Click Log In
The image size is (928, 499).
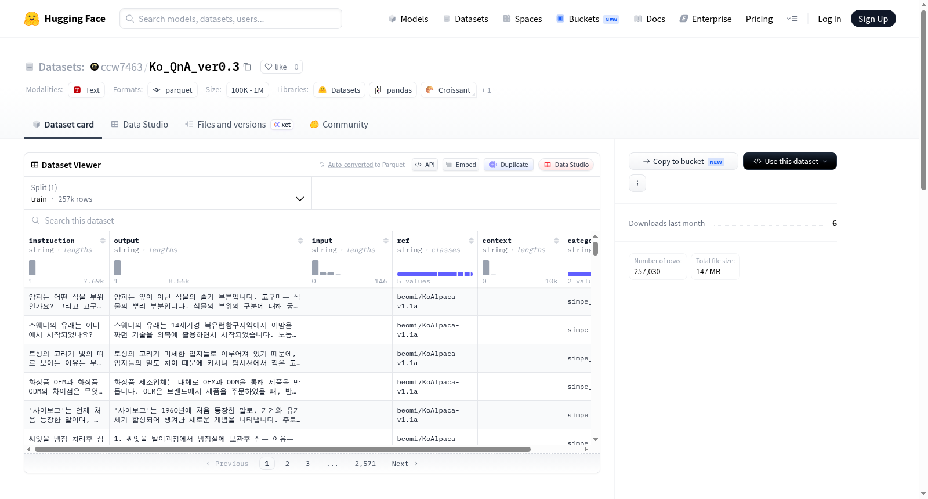(x=829, y=19)
